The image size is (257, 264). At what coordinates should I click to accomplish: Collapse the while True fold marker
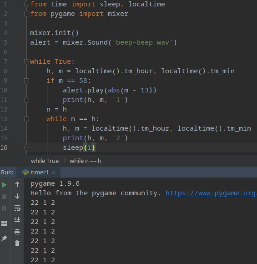26,61
